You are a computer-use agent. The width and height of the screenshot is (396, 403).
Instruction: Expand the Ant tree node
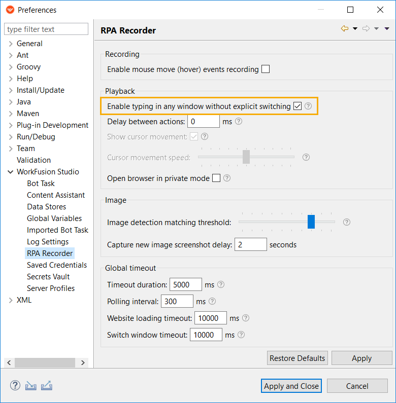click(11, 55)
